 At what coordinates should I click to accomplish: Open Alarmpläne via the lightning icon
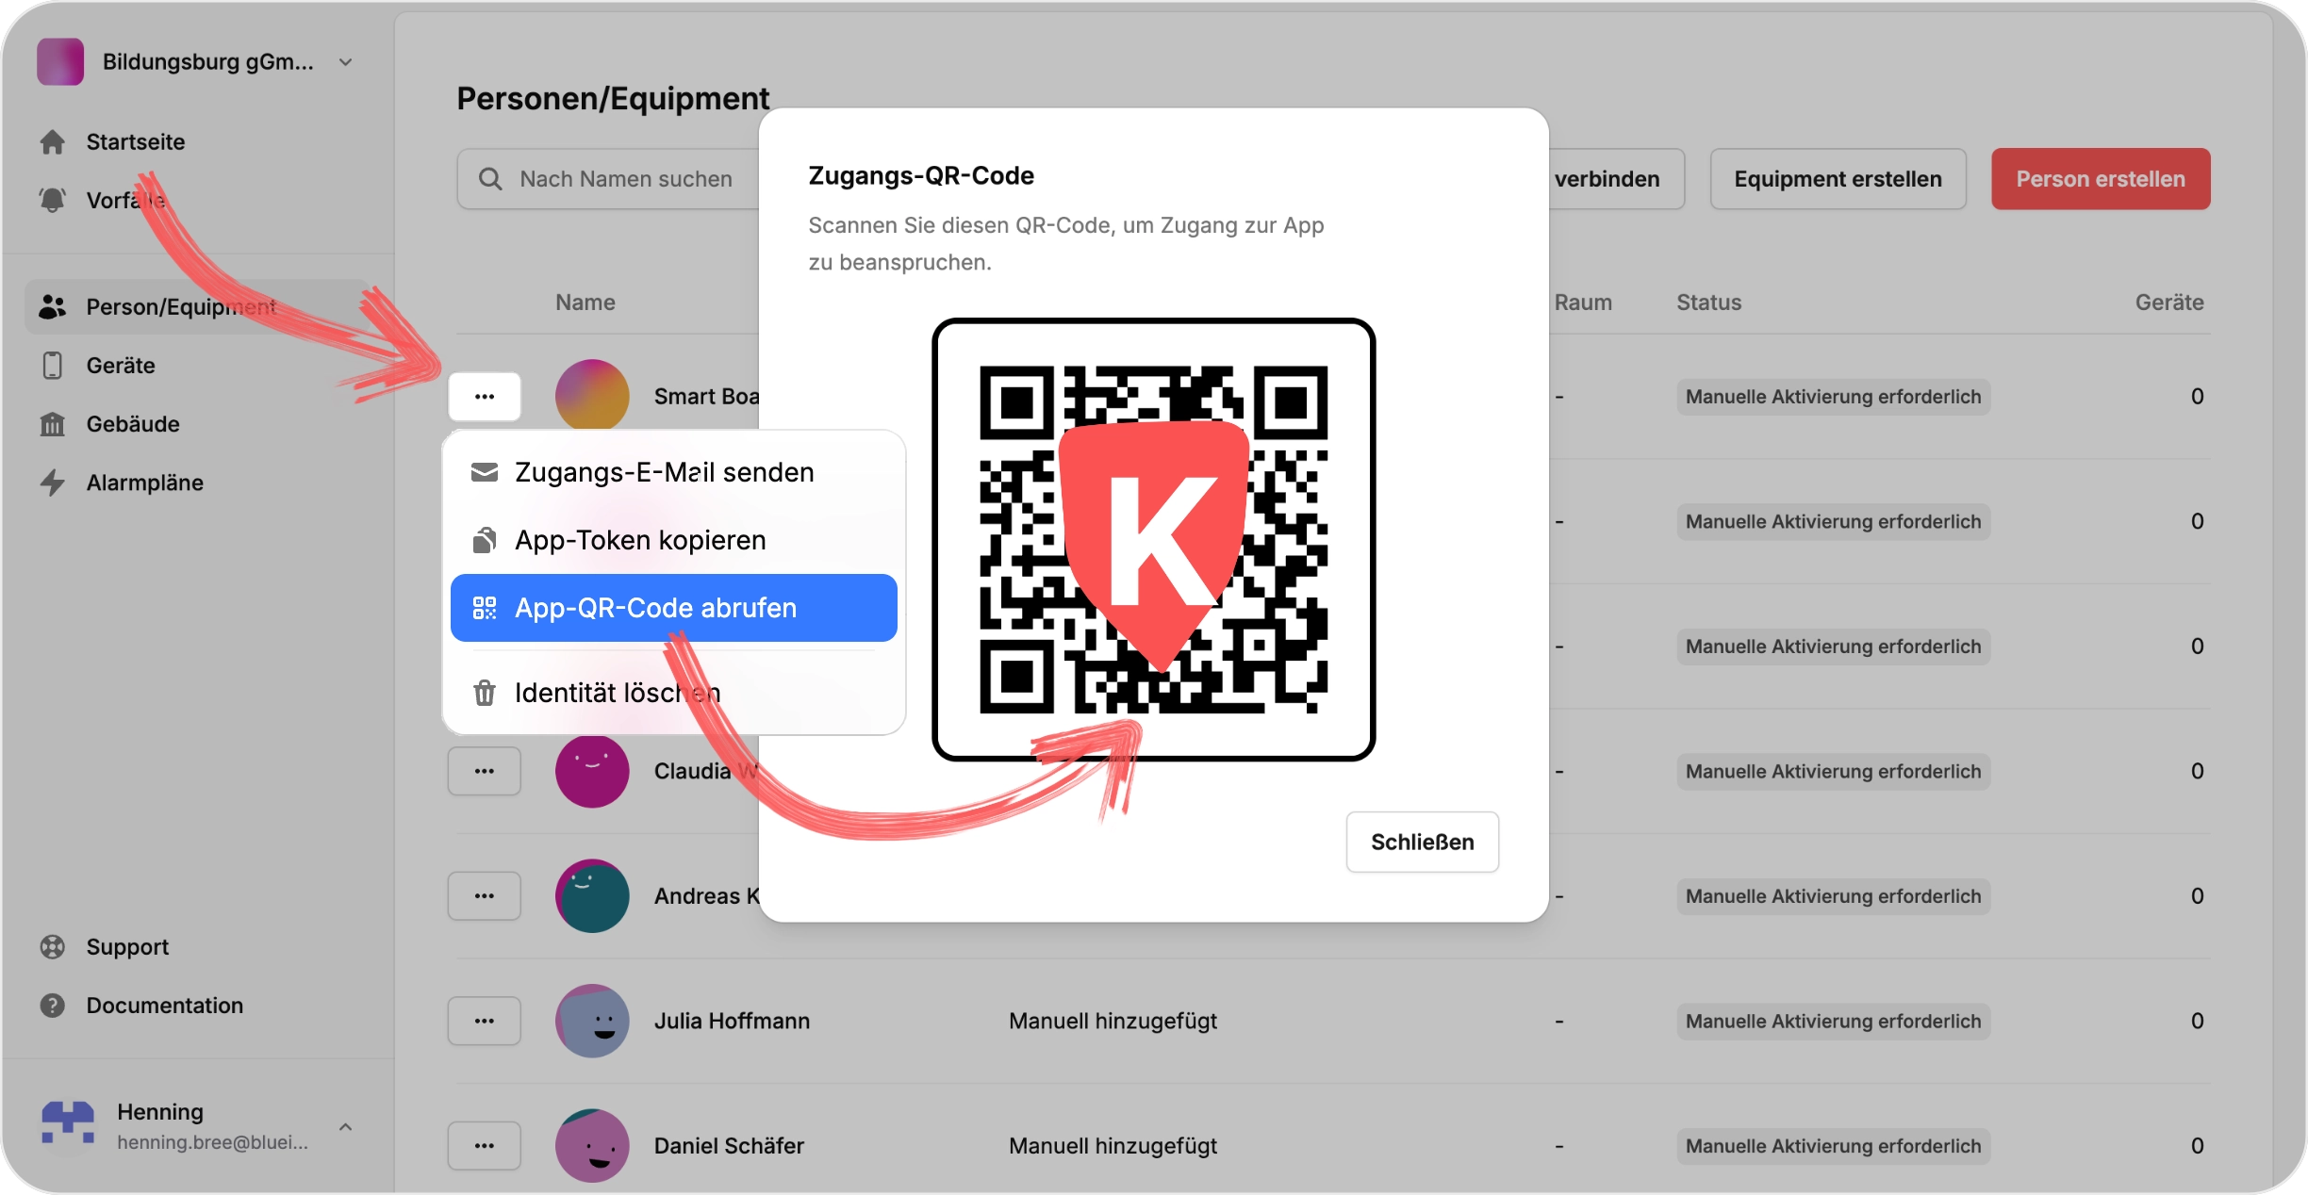click(53, 483)
